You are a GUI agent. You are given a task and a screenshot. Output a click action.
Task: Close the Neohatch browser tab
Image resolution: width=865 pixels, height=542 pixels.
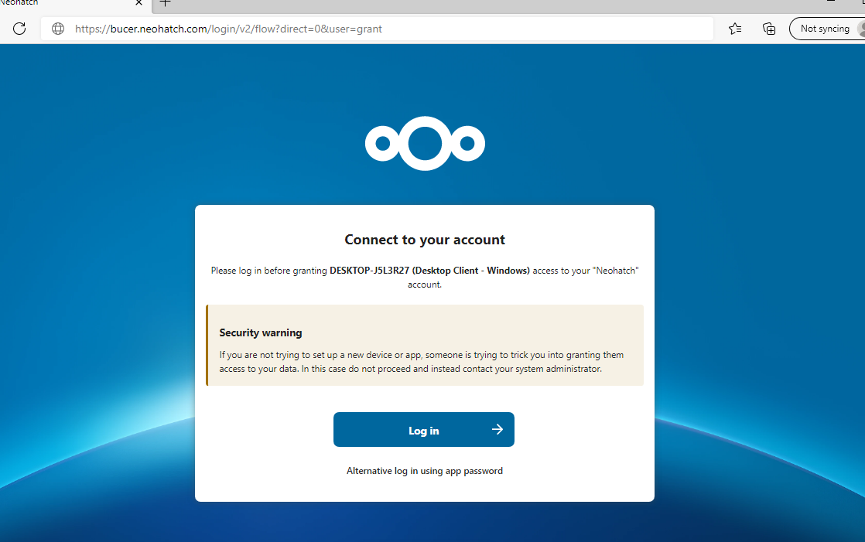point(139,3)
